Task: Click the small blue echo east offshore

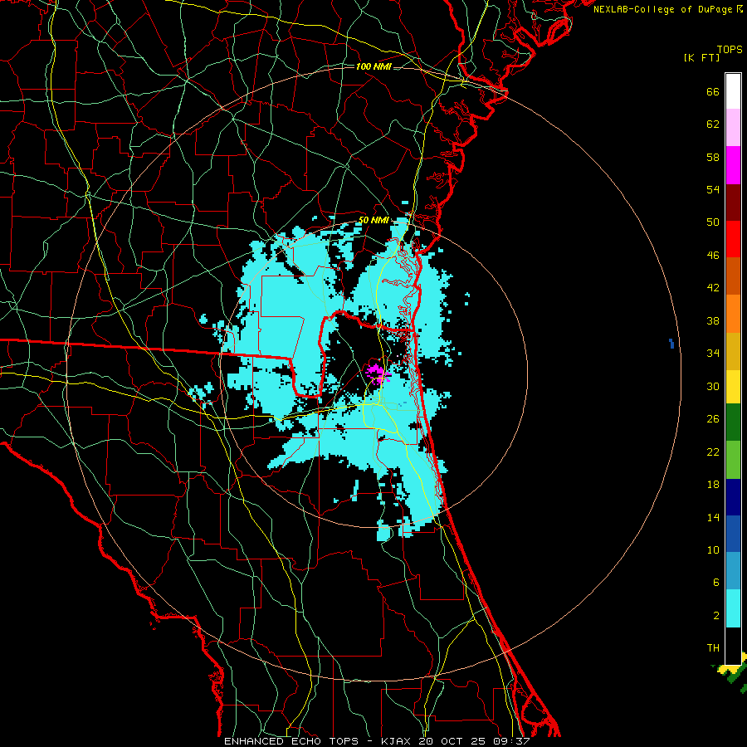Action: point(671,344)
